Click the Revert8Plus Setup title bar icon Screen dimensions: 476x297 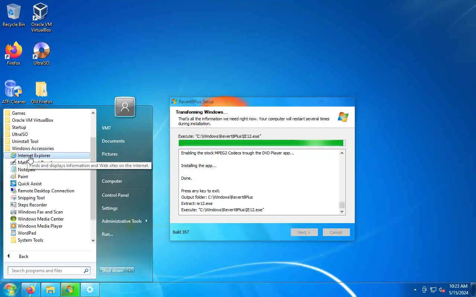(x=174, y=102)
